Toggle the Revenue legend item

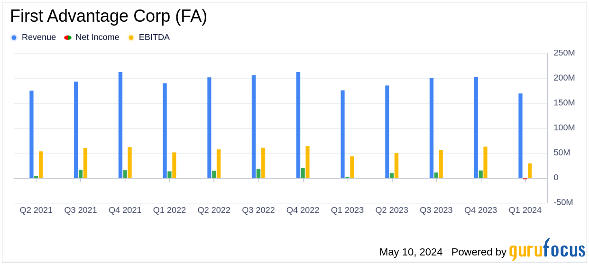33,37
